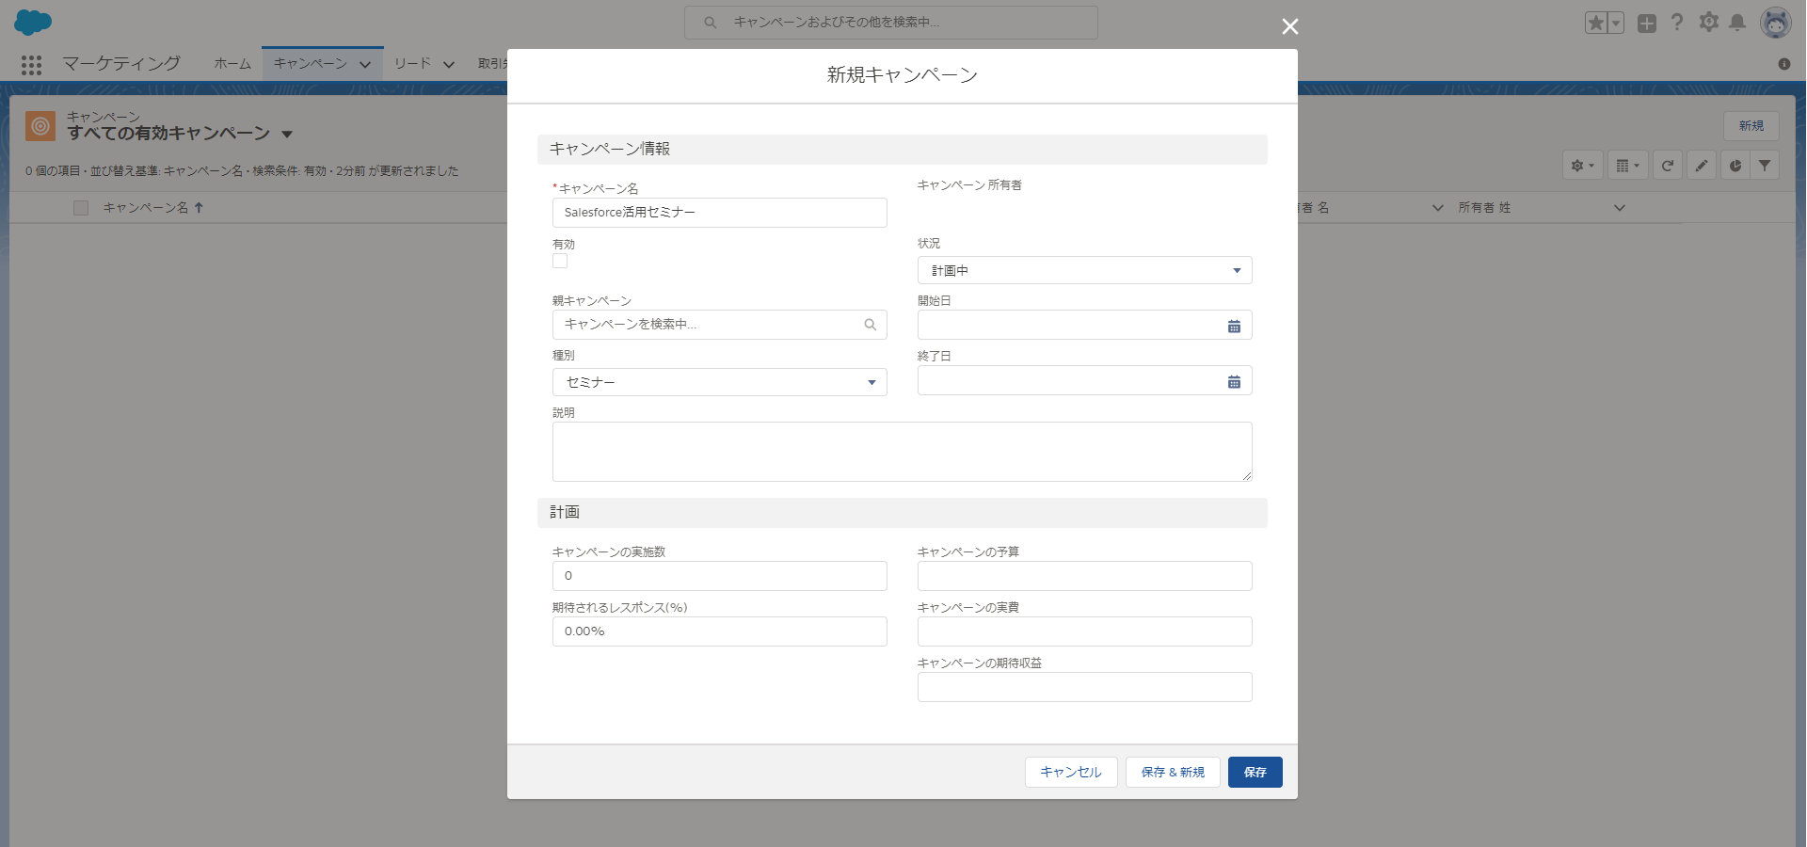The width and height of the screenshot is (1807, 847).
Task: Expand the すべての有効キャンペーン list view picker
Action: point(287,135)
